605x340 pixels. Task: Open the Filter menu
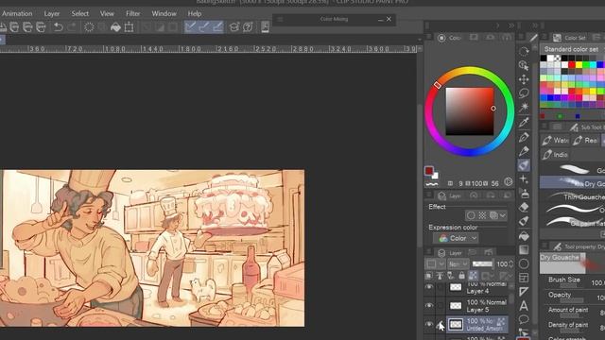(x=132, y=13)
